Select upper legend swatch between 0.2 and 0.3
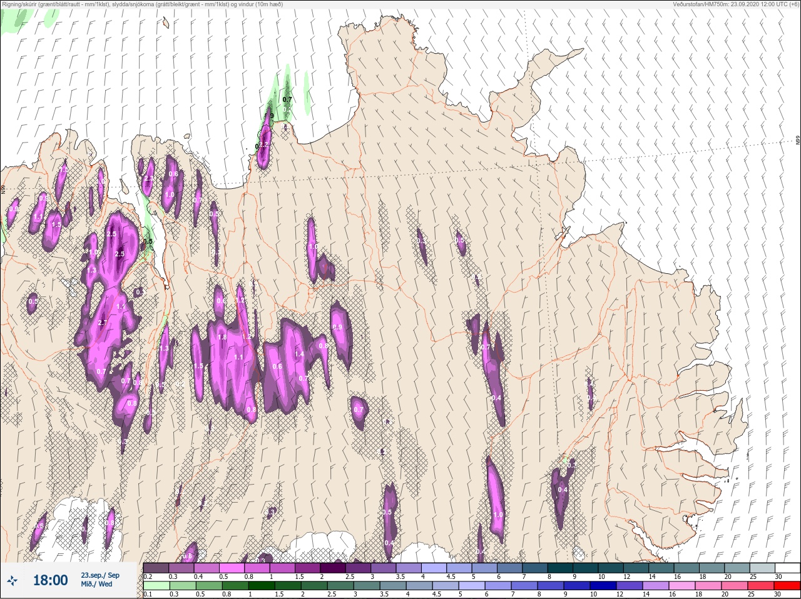The width and height of the screenshot is (801, 599). click(x=156, y=568)
